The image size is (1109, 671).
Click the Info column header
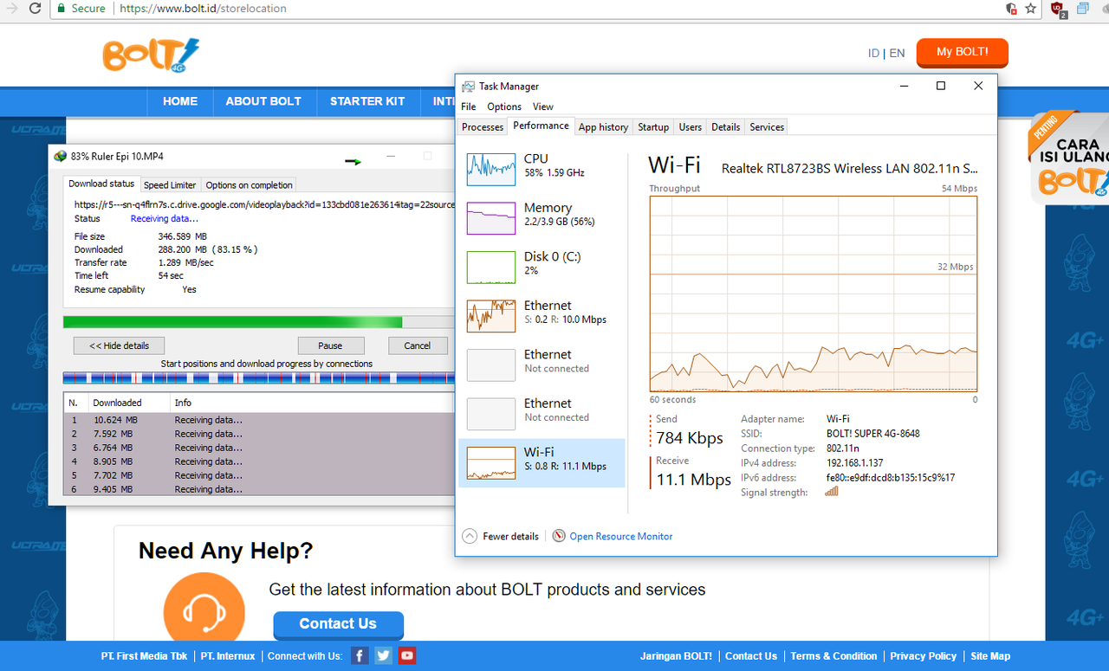[x=312, y=403]
